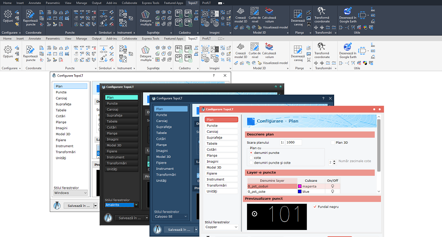442x237 pixels.
Task: Select the UAT icon in dark ribbon
Action: point(188,13)
